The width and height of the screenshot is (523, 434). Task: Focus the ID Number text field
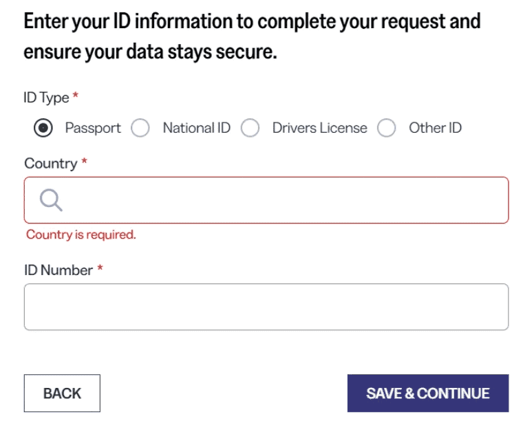266,307
